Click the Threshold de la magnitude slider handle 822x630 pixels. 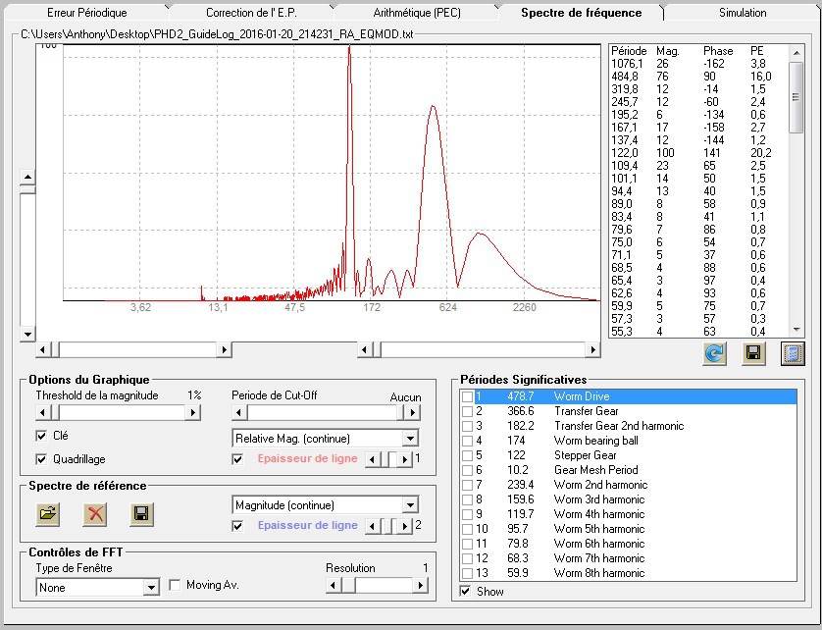pyautogui.click(x=55, y=413)
